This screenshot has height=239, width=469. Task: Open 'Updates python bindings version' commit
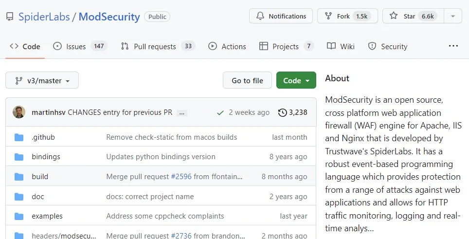pyautogui.click(x=161, y=157)
